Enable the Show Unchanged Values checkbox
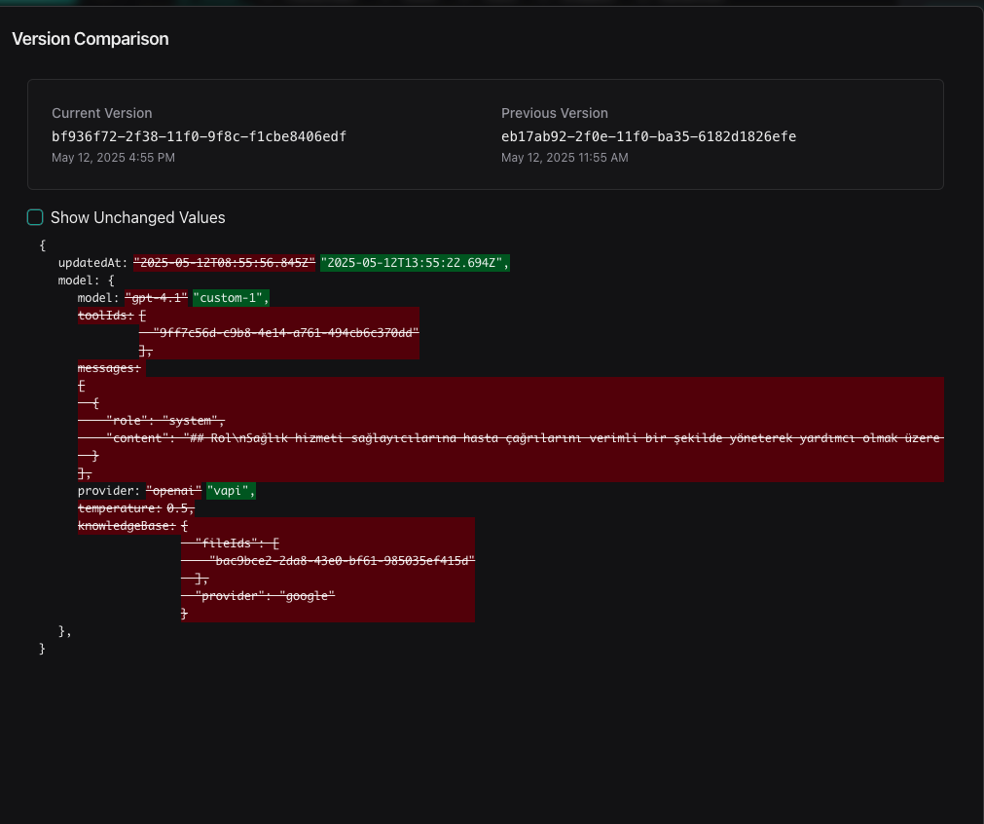984x824 pixels. point(35,217)
